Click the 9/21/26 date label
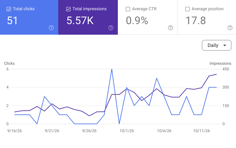Image resolution: width=236 pixels, height=148 pixels. 52,131
